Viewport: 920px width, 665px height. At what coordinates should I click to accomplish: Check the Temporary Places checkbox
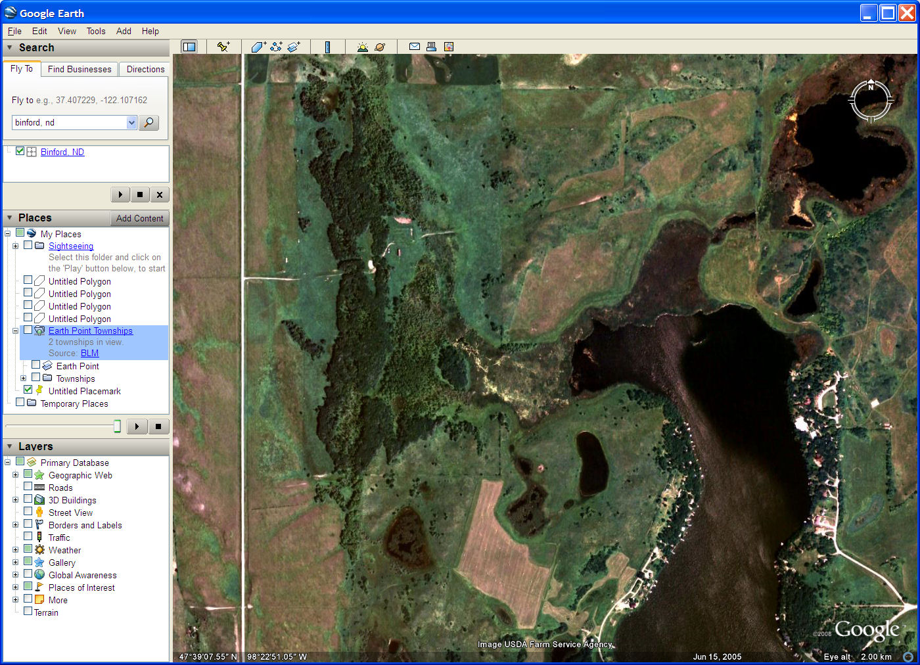[20, 402]
